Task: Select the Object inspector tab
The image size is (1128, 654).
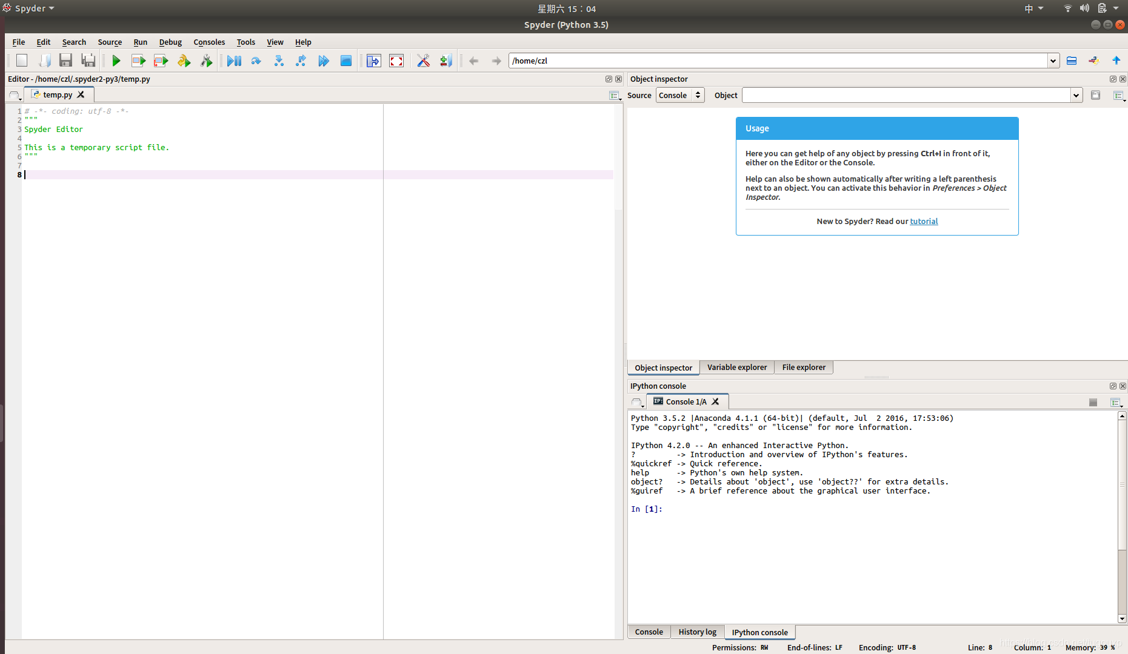Action: 663,368
